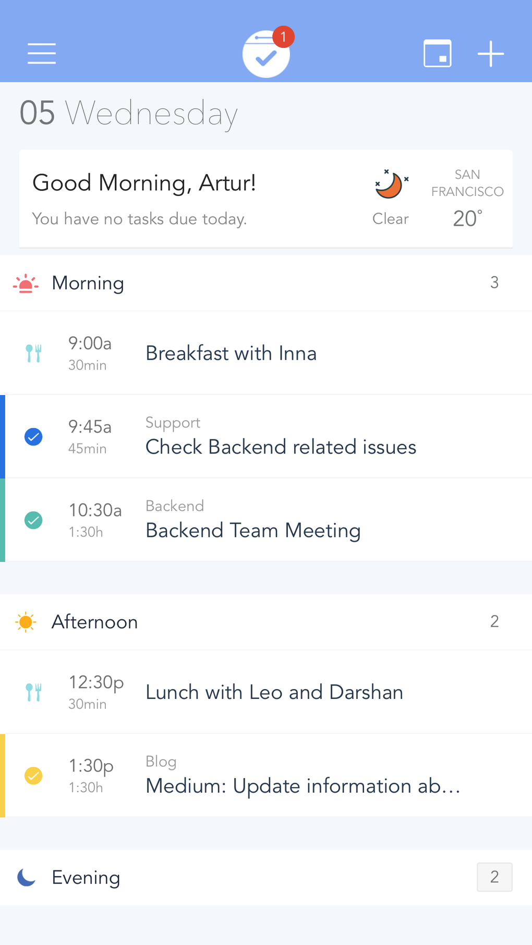Uncheck the Check Backend related issues task
532x945 pixels.
[33, 437]
